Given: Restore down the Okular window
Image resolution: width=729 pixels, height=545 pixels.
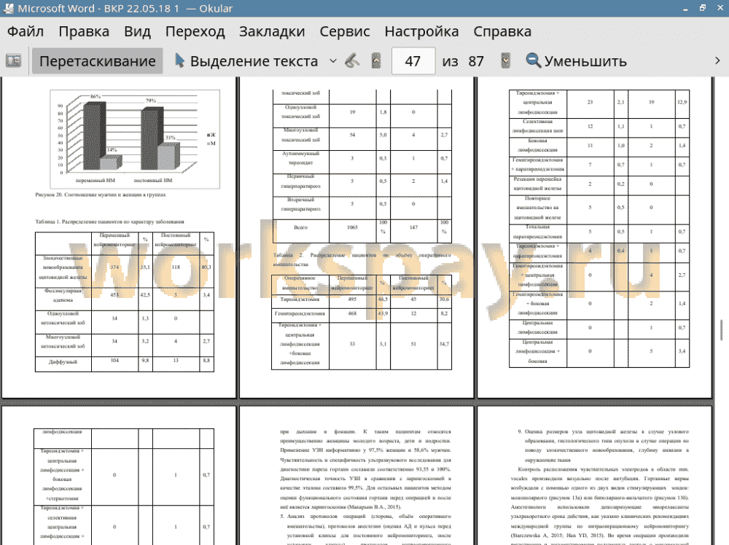Looking at the screenshot, I should (x=703, y=8).
